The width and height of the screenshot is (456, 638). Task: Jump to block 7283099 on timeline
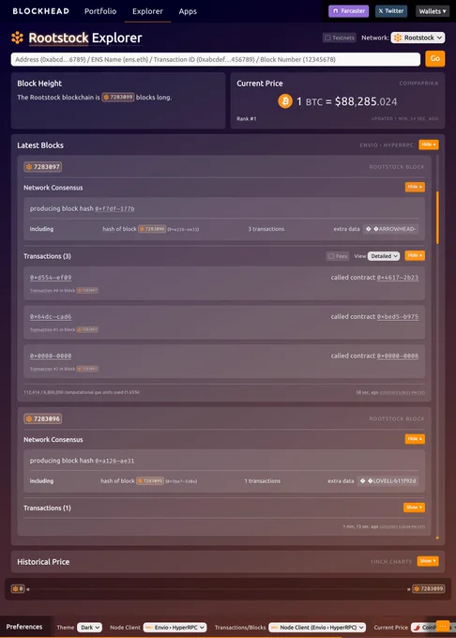point(429,589)
